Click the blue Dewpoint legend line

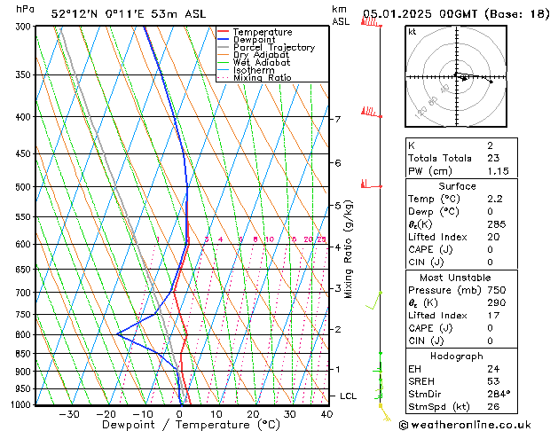click(224, 39)
